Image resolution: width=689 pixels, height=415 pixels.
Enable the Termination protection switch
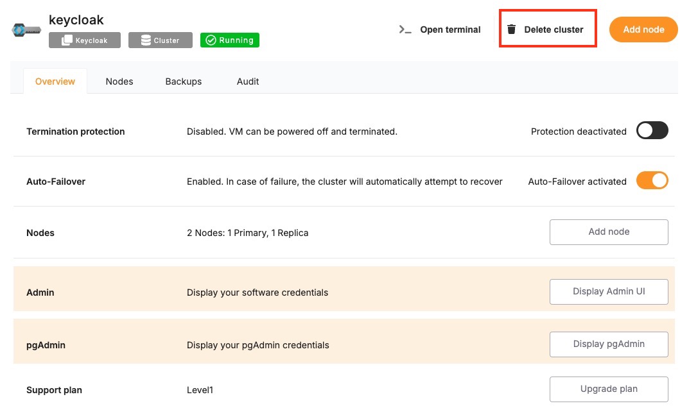pyautogui.click(x=652, y=131)
